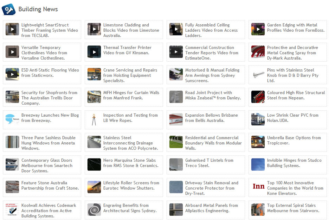Image resolution: width=329 pixels, height=222 pixels.
Task: Read Feature Stone Australia Partnership article
Action: pyautogui.click(x=50, y=185)
